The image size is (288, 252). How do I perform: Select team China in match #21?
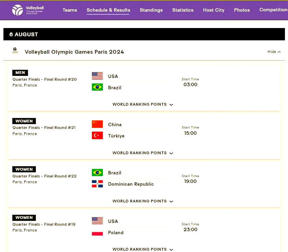click(115, 124)
